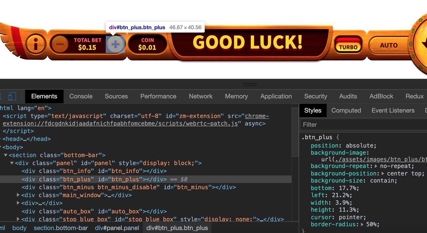Collapse the body element node

pyautogui.click(x=1, y=147)
